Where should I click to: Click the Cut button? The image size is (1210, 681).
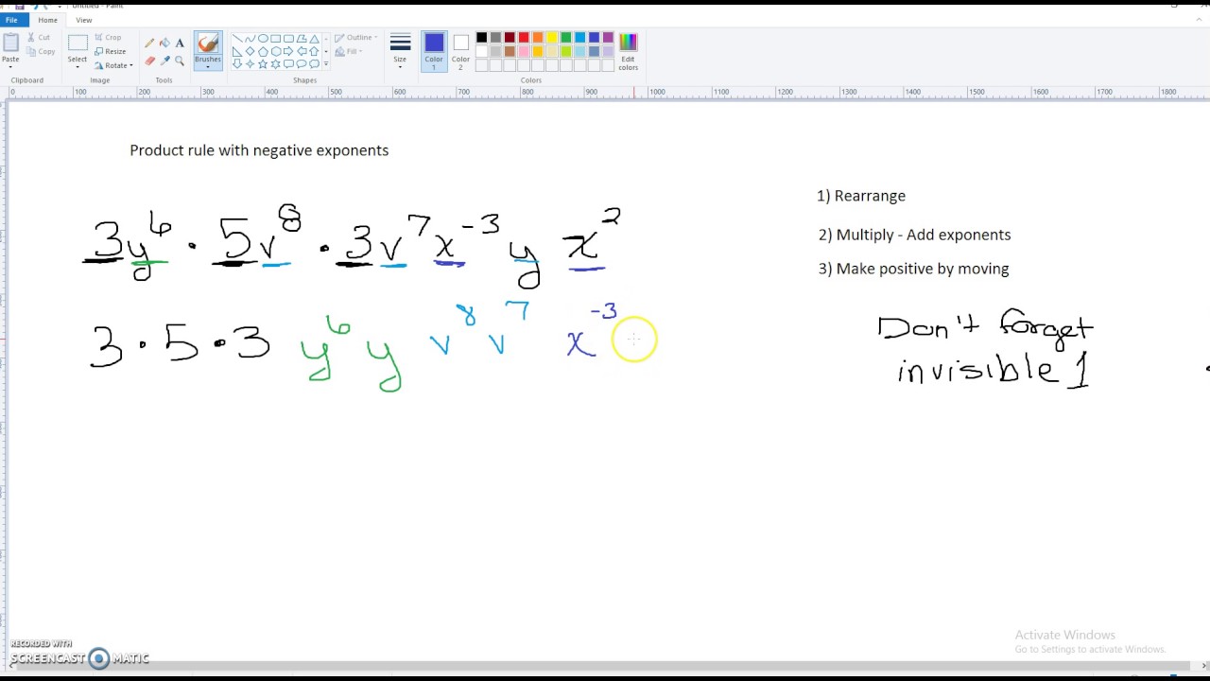pyautogui.click(x=39, y=38)
